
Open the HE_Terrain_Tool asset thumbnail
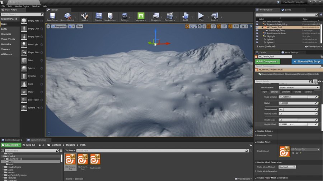pyautogui.click(x=70, y=159)
